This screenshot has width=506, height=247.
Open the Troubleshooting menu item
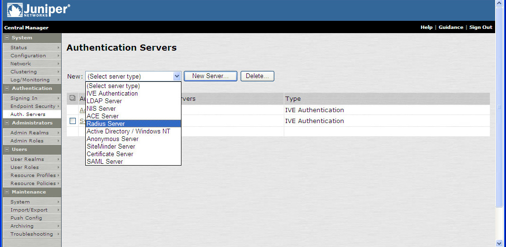pyautogui.click(x=32, y=234)
